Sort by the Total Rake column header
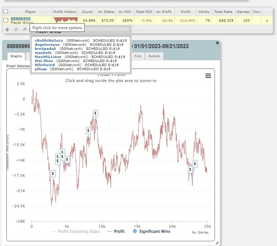Viewport: 277px width, 246px height. [223, 12]
